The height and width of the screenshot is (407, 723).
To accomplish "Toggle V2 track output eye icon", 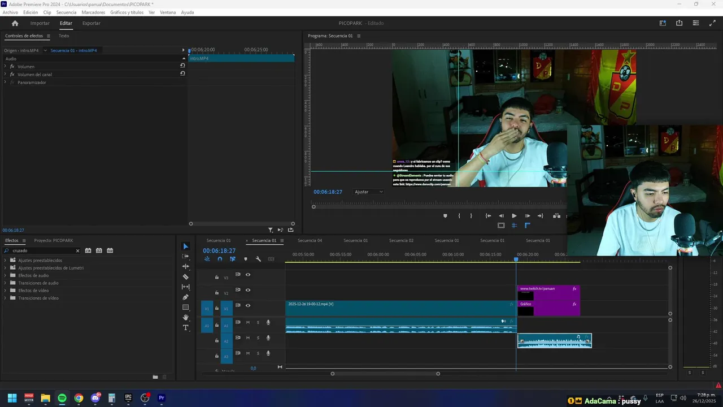I will 247,290.
